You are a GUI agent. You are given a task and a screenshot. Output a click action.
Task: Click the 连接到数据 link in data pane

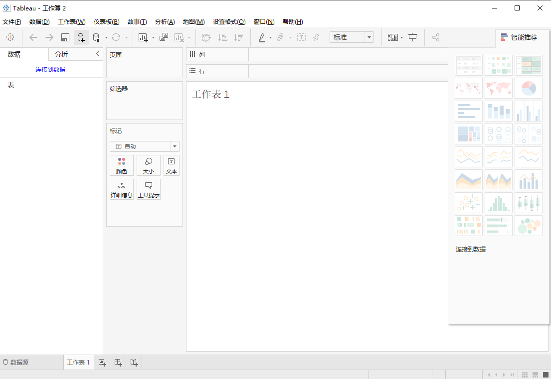51,69
